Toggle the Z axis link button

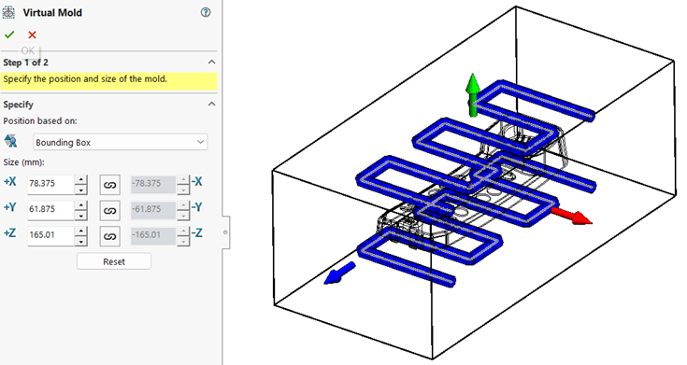pos(110,236)
